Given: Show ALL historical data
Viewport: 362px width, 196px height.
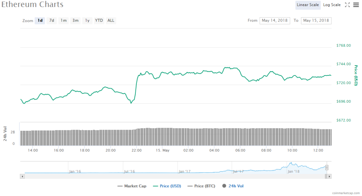Looking at the screenshot, I should 111,20.
